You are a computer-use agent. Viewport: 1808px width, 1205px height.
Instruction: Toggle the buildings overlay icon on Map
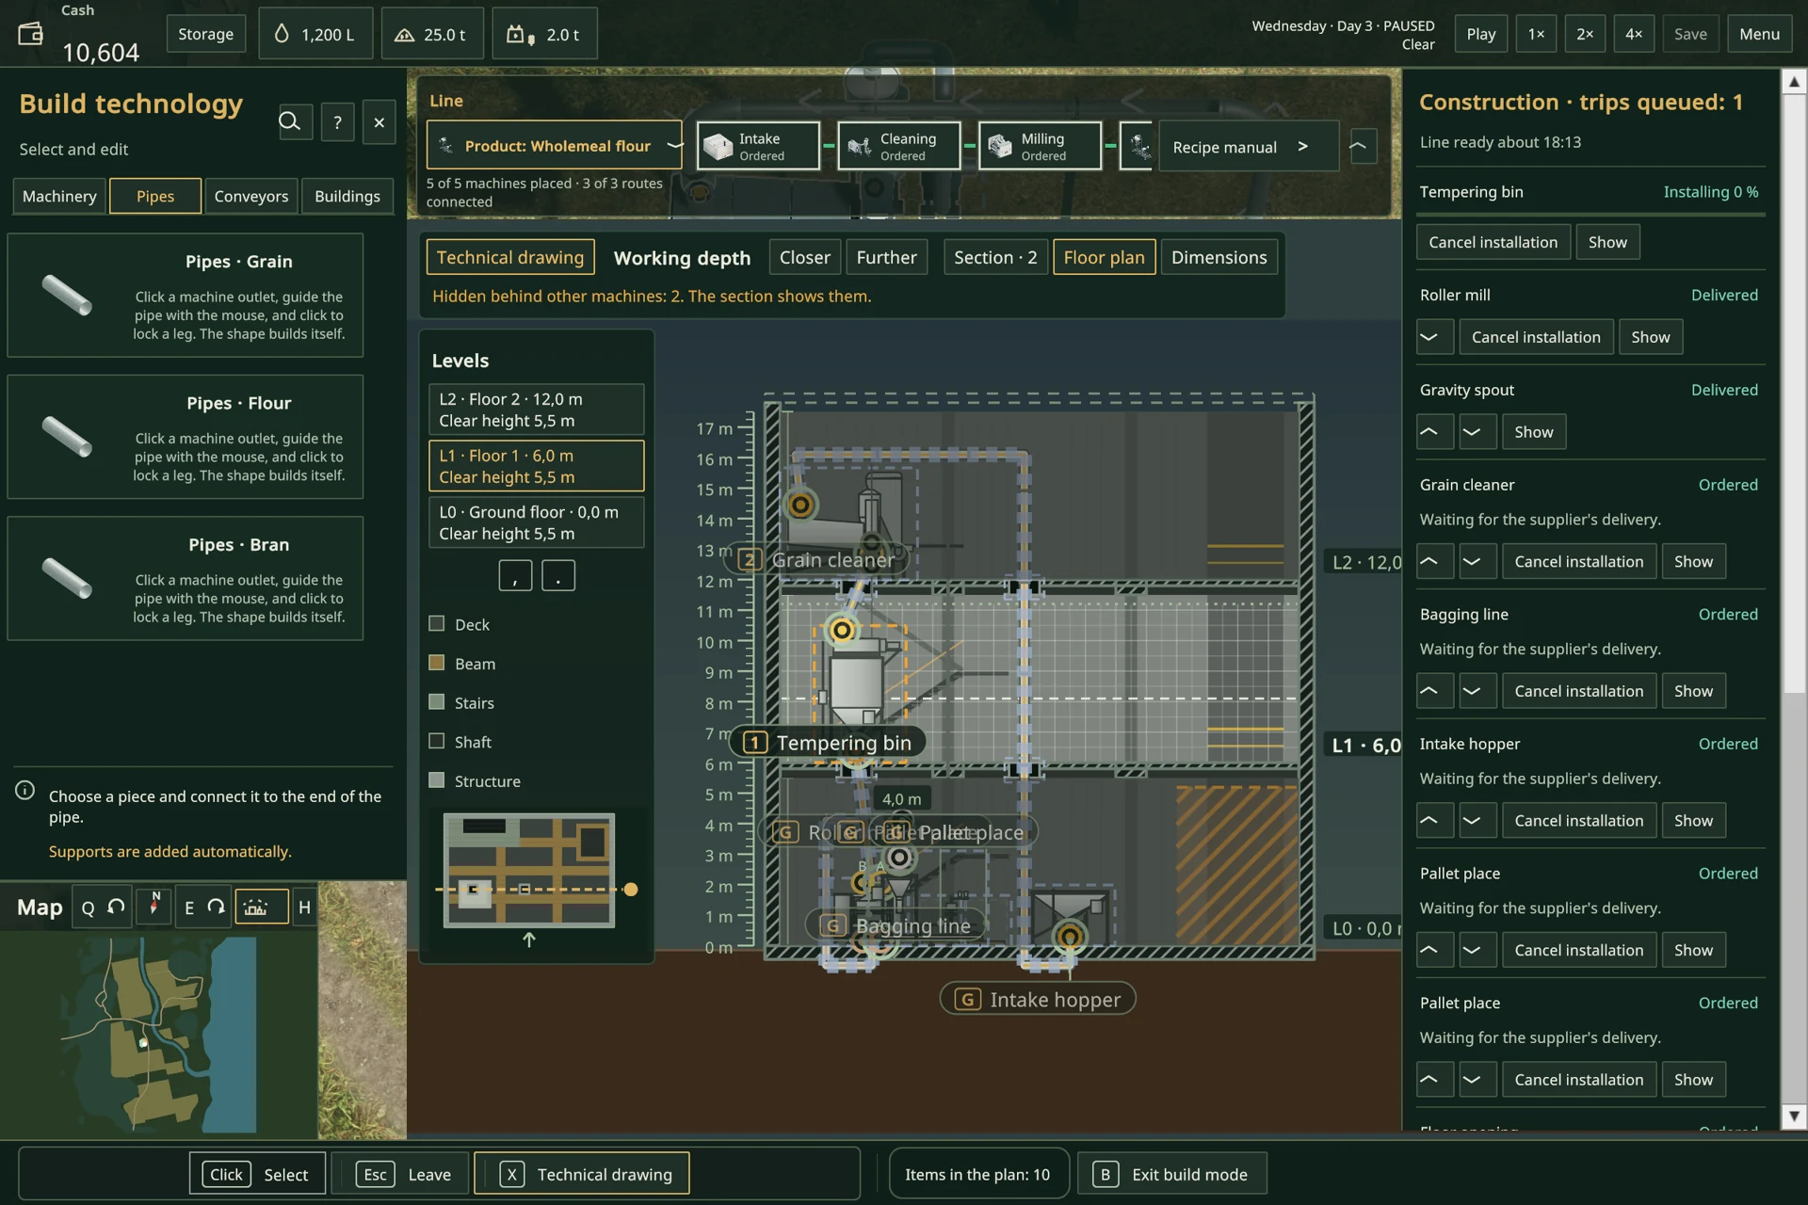click(261, 907)
